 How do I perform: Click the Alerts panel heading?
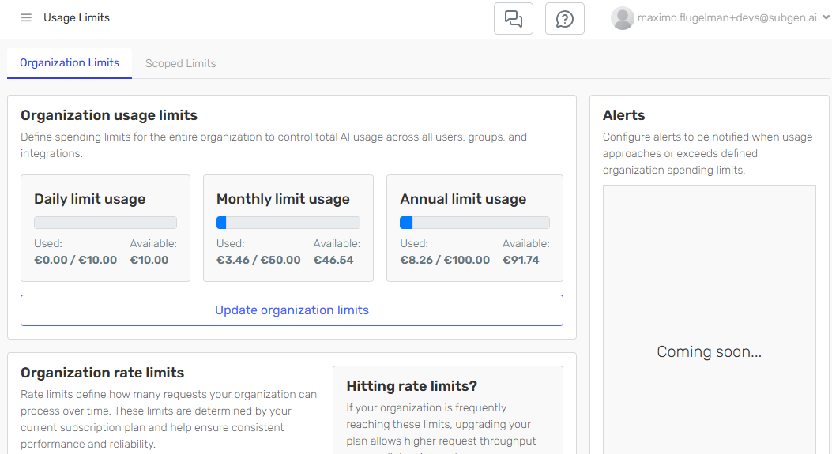coord(623,115)
